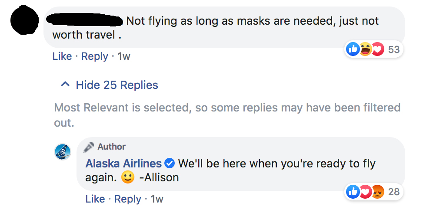View the 53 reactions count

(394, 49)
